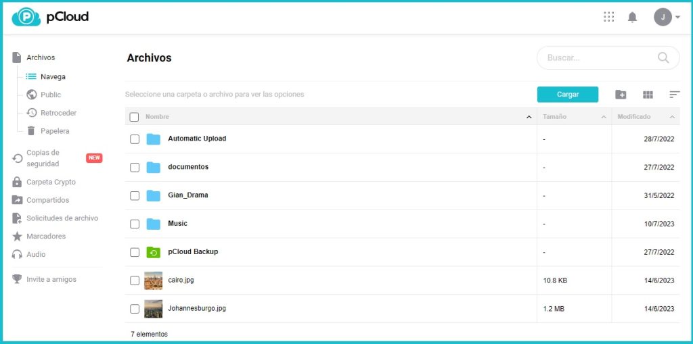Select Public in the sidebar
The image size is (693, 344).
[51, 95]
